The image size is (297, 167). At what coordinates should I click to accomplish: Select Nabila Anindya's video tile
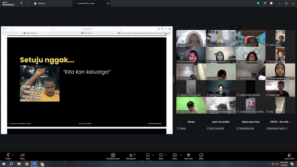(280, 71)
